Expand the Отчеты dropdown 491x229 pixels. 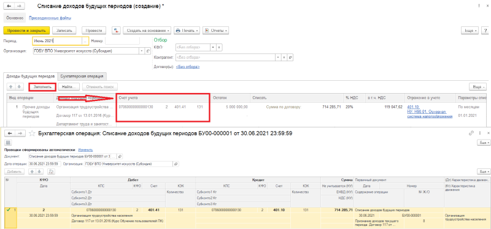215,30
